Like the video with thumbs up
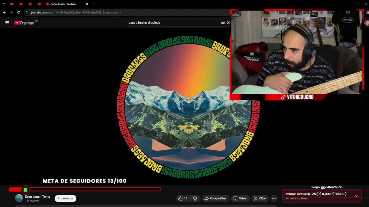This screenshot has width=369, height=207. coord(183,198)
